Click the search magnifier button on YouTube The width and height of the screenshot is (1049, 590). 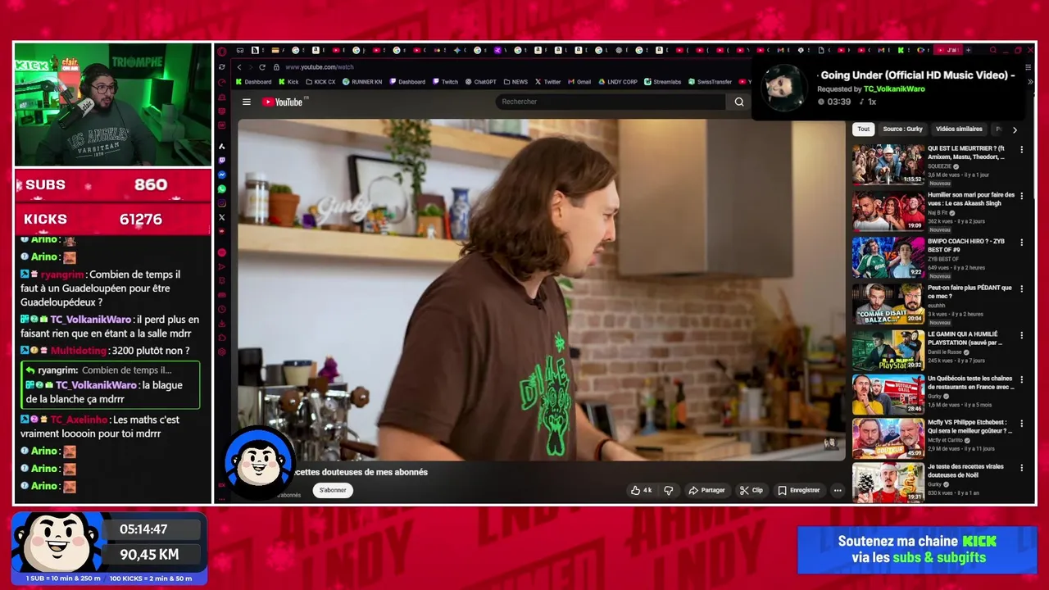pyautogui.click(x=738, y=102)
